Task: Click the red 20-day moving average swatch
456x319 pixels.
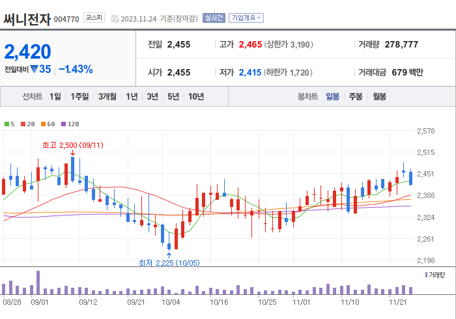Action: 23,124
